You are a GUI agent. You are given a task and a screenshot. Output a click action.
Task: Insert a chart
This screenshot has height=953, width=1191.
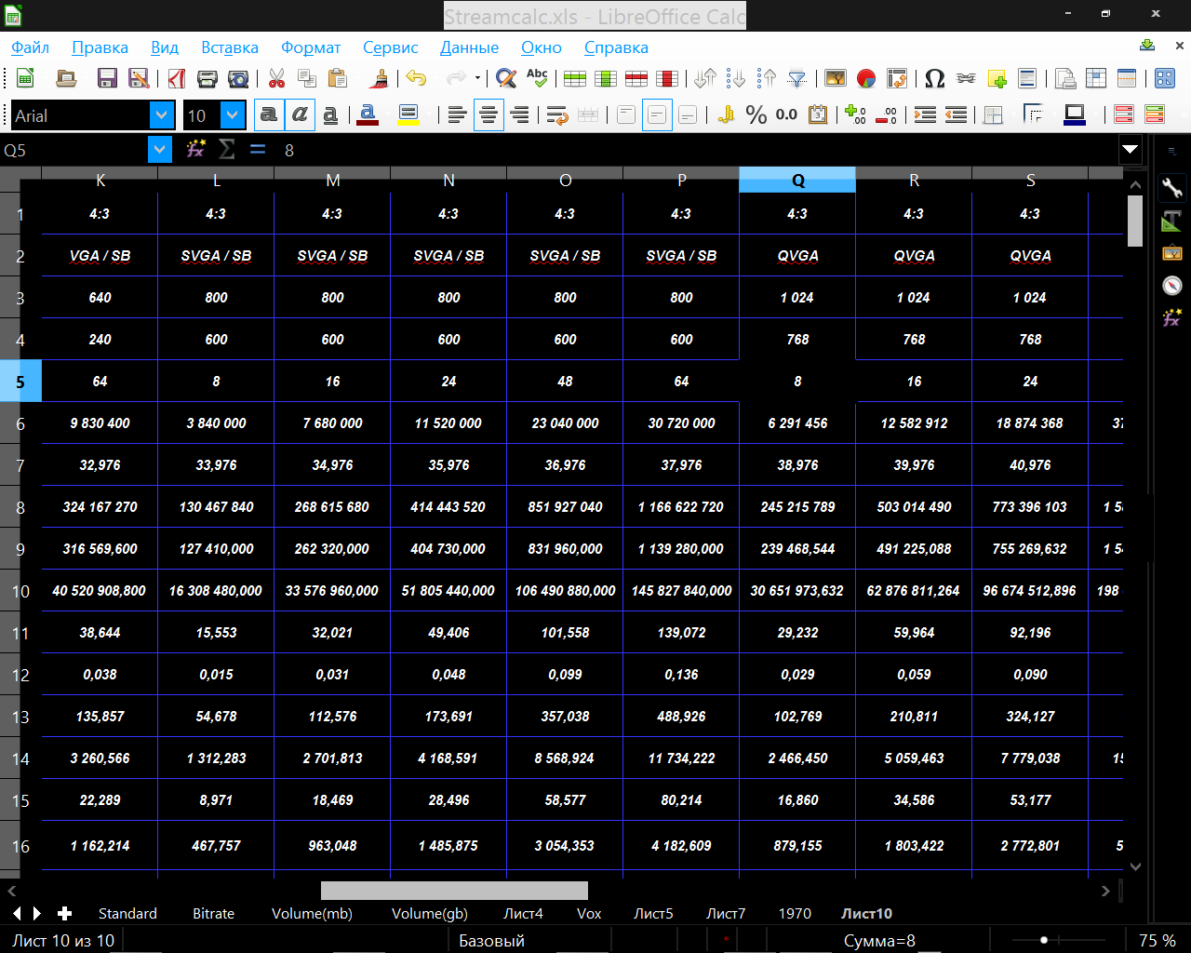pyautogui.click(x=866, y=79)
